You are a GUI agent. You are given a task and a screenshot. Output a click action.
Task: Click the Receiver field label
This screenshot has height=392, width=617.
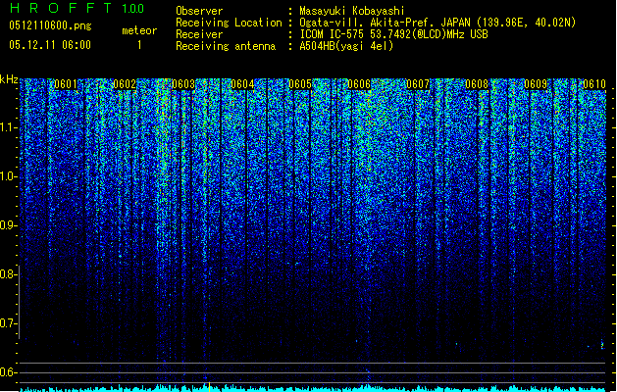tap(199, 34)
